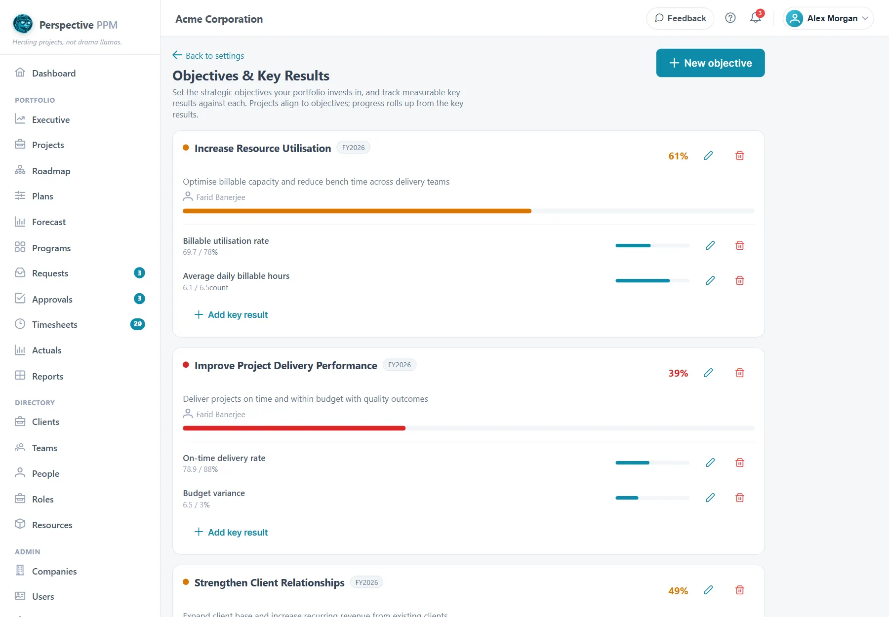Click the Back to settings link
Image resolution: width=889 pixels, height=617 pixels.
pyautogui.click(x=208, y=56)
